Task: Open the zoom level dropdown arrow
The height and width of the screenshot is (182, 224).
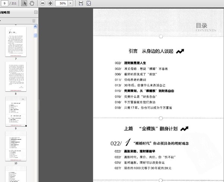Action: pyautogui.click(x=70, y=3)
